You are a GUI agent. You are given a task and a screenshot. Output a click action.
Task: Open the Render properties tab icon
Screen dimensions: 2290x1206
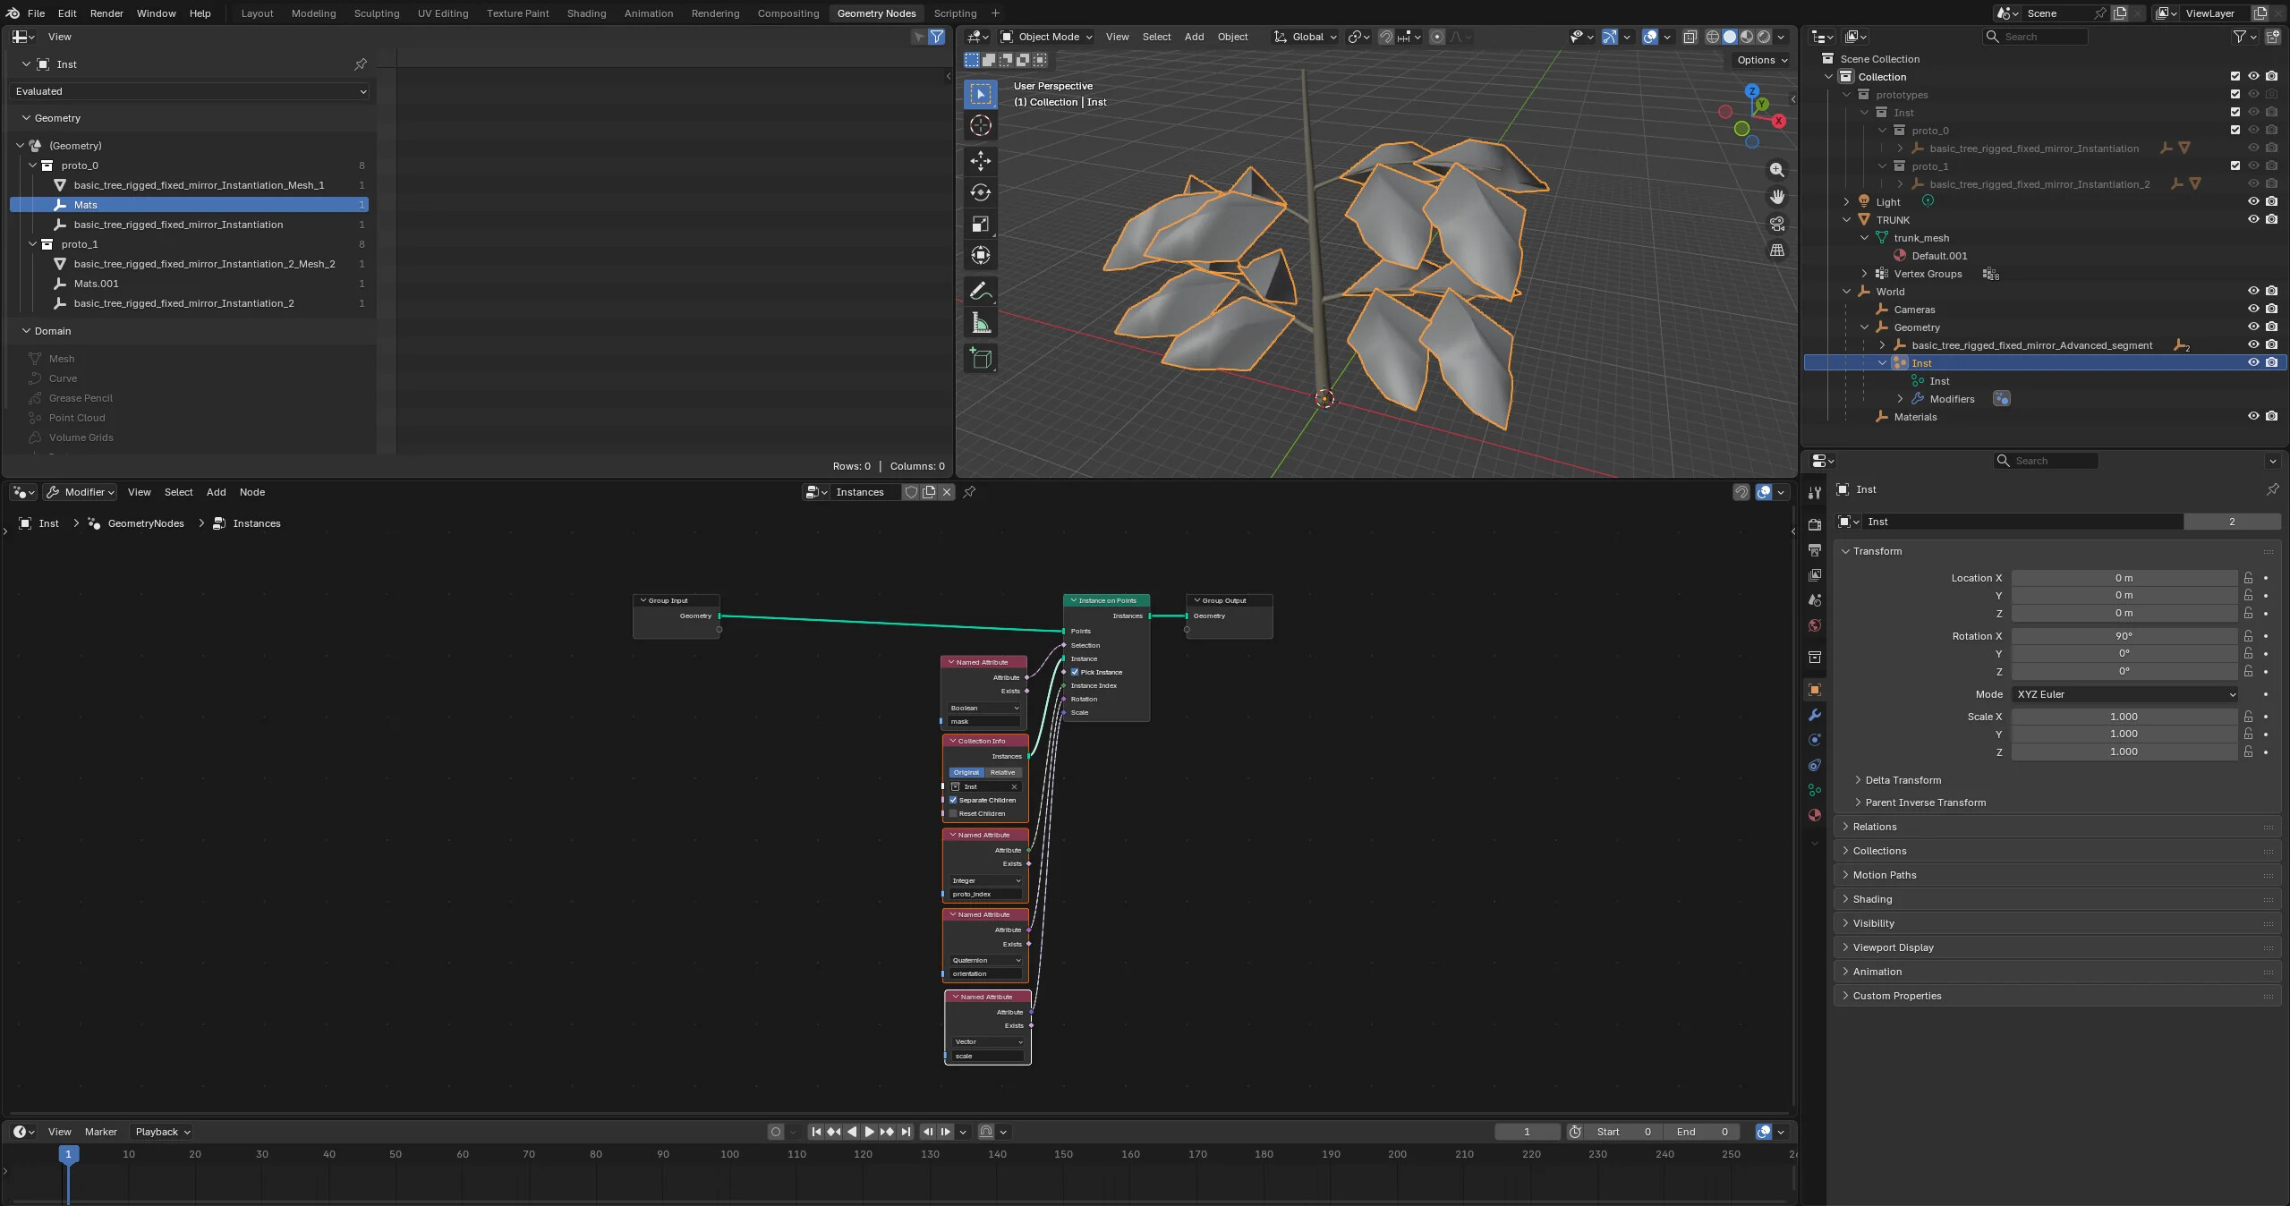[1814, 524]
